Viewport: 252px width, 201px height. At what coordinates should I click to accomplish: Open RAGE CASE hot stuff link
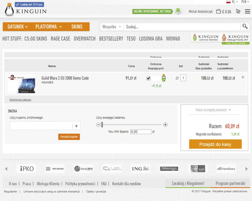60,39
